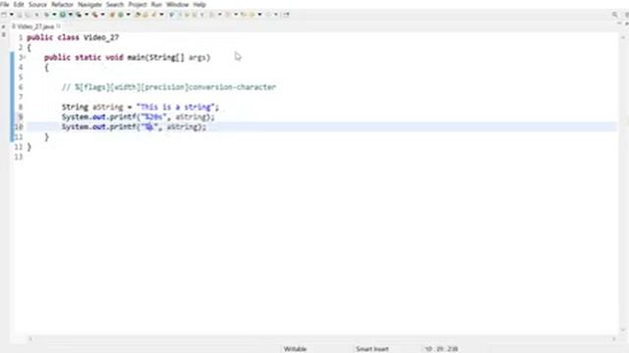Open the Run menu

(x=156, y=4)
